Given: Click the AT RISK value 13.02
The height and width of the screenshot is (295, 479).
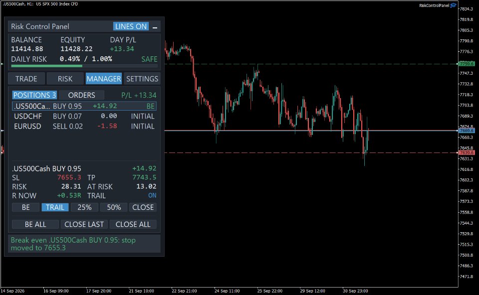Looking at the screenshot, I should pos(146,186).
